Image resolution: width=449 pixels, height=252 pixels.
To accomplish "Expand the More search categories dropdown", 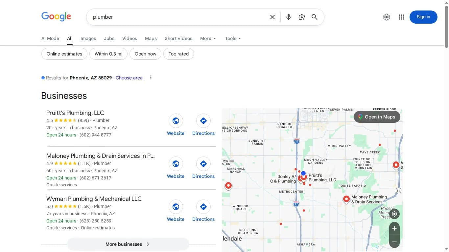I will point(208,38).
